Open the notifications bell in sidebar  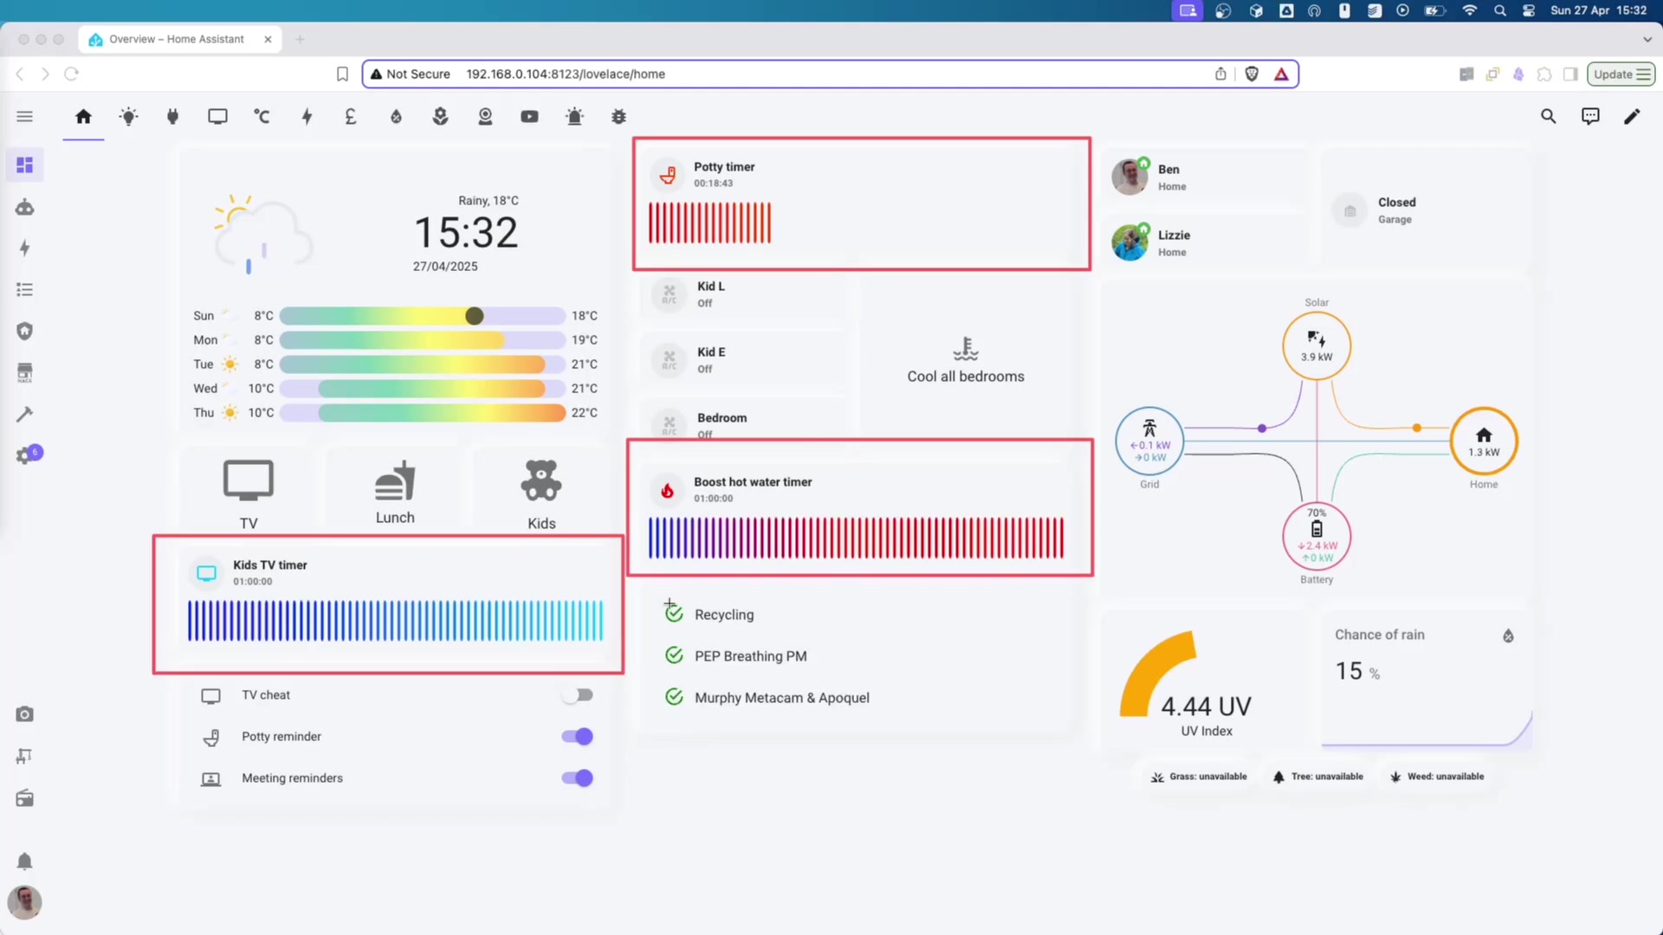pyautogui.click(x=24, y=861)
